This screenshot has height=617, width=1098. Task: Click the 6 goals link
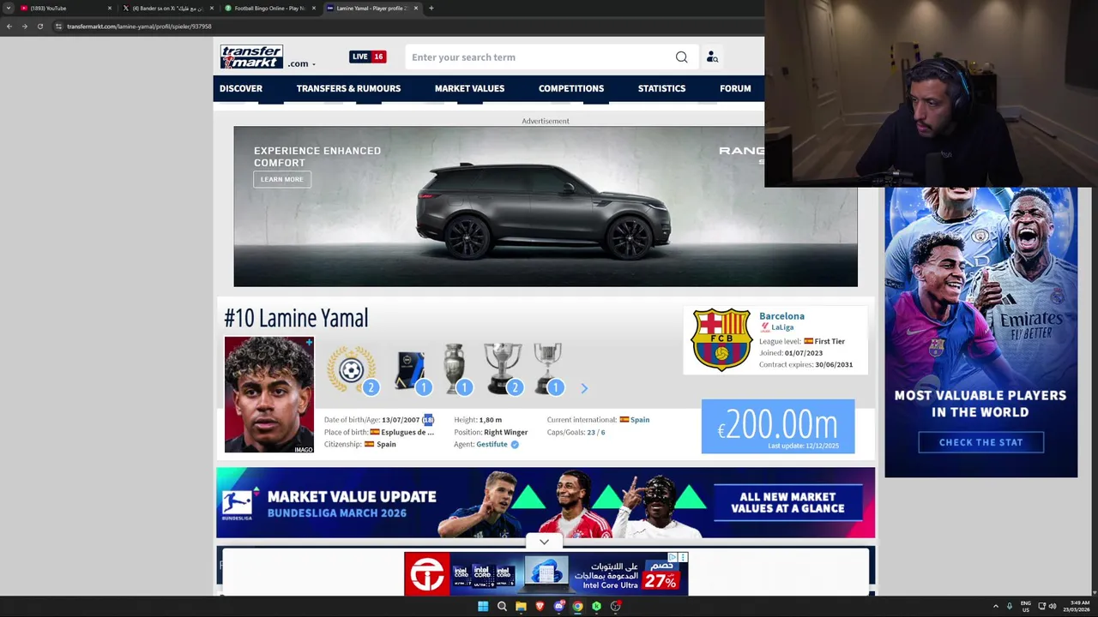pos(603,432)
